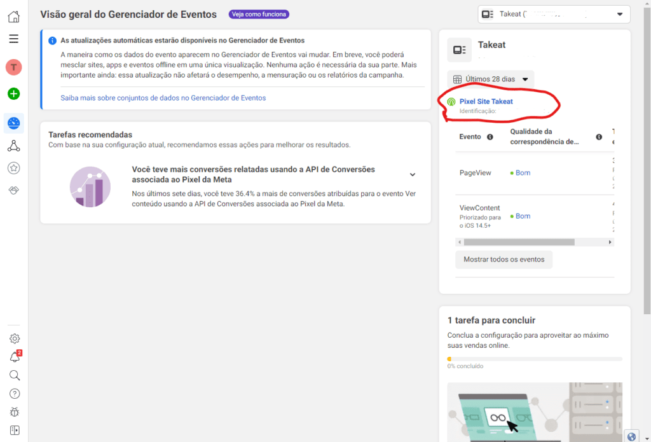
Task: Open custom conversions star icon
Action: [x=14, y=169]
